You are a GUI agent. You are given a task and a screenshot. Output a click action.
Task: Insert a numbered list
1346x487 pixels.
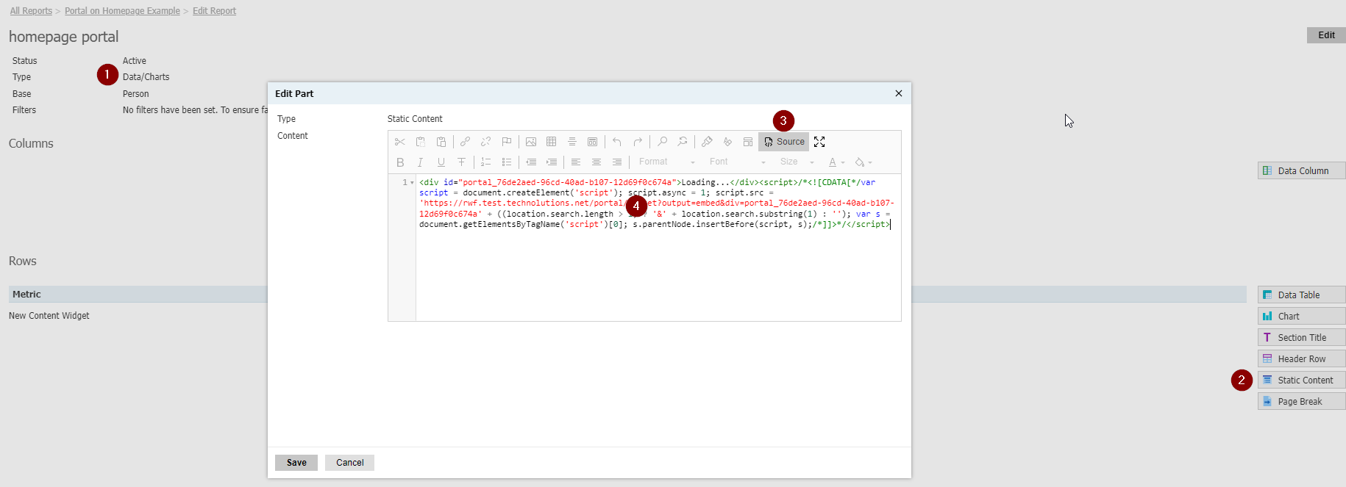(486, 162)
